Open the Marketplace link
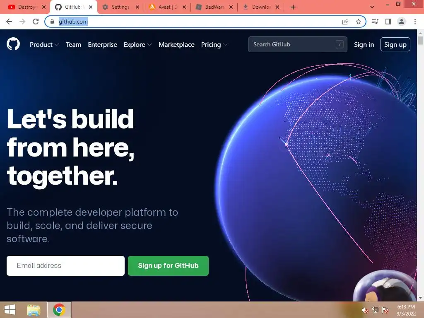 [x=176, y=45]
